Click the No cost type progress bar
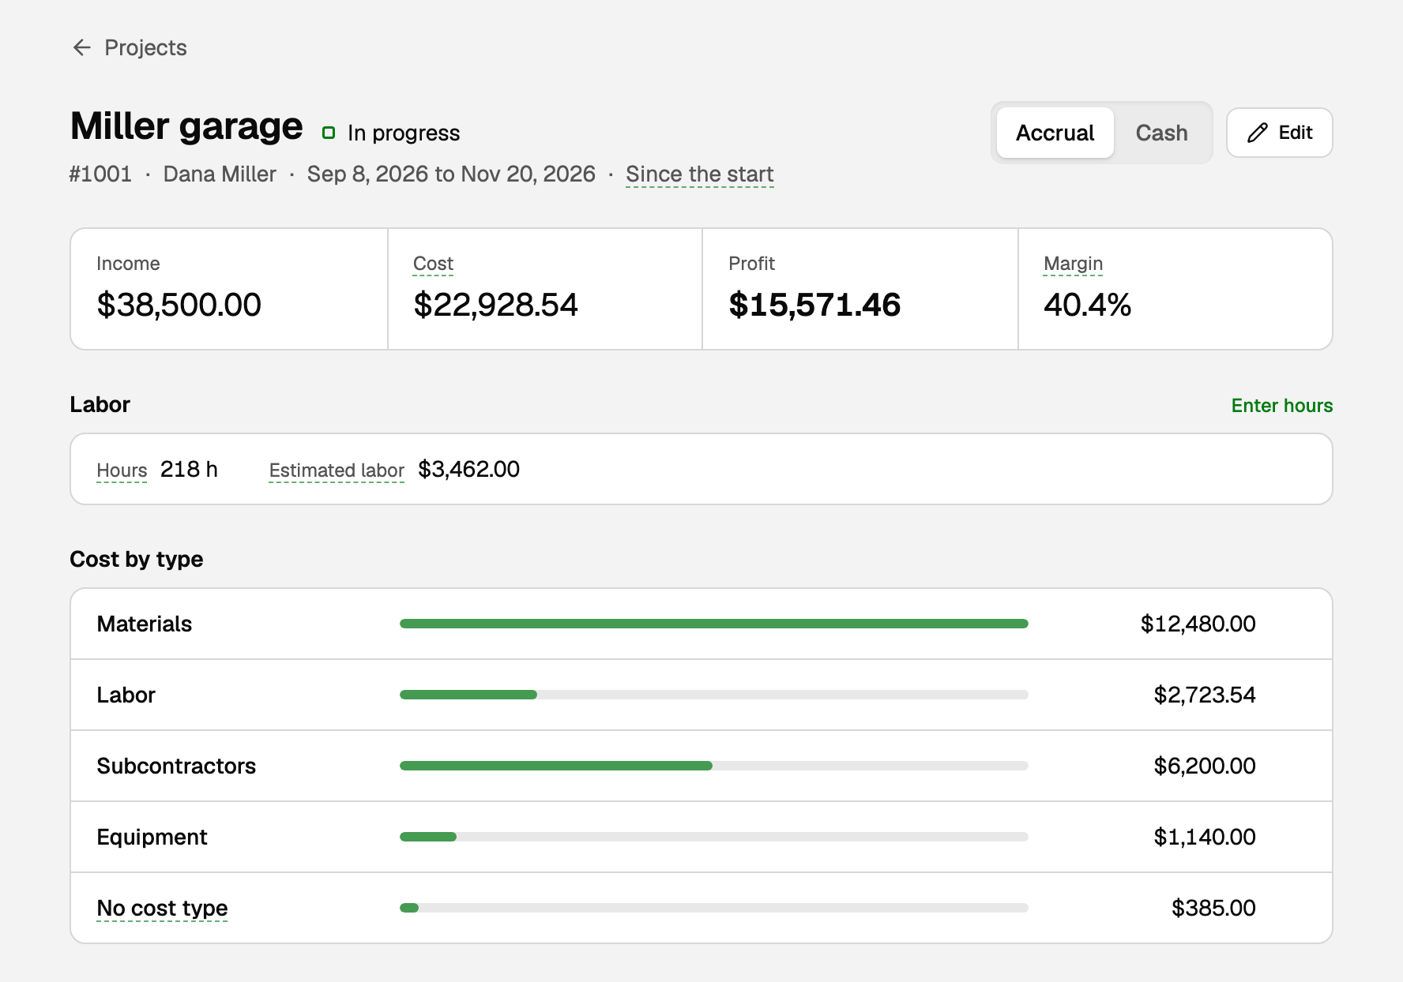 click(714, 908)
